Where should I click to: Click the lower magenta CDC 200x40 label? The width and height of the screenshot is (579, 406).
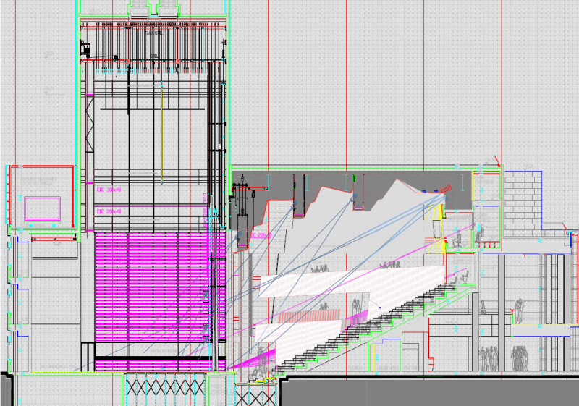coord(111,211)
